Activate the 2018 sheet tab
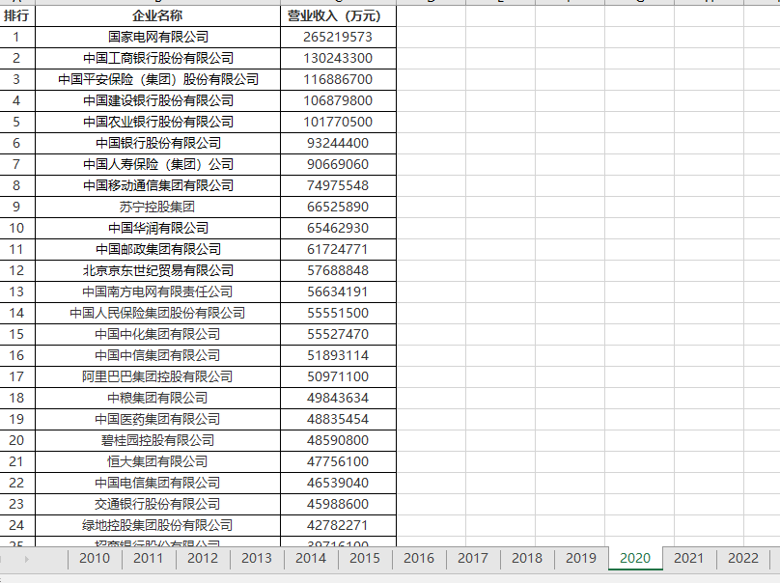This screenshot has height=583, width=780. 527,558
